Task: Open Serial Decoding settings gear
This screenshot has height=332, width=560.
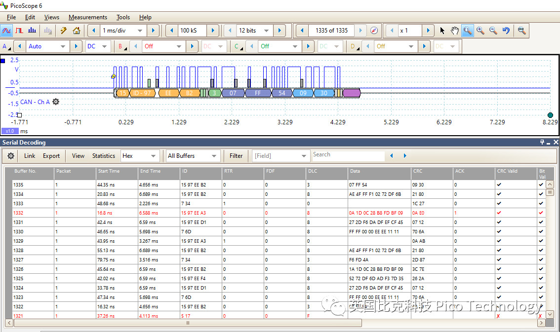Action: pos(11,156)
